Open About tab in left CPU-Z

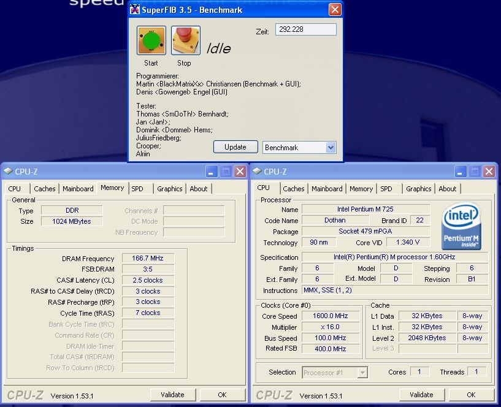pos(199,189)
